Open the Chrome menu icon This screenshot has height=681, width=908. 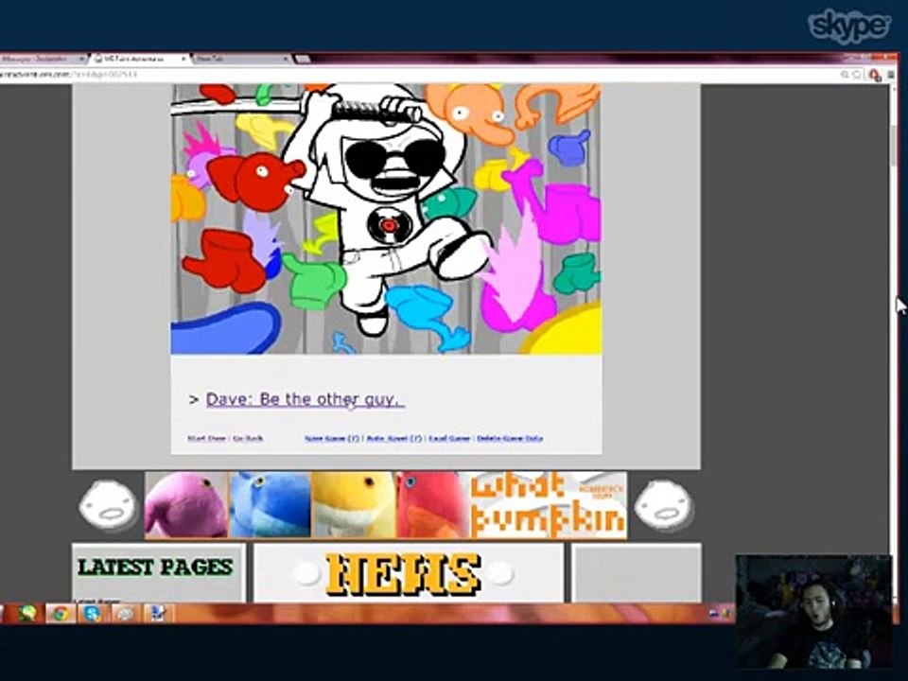point(891,75)
